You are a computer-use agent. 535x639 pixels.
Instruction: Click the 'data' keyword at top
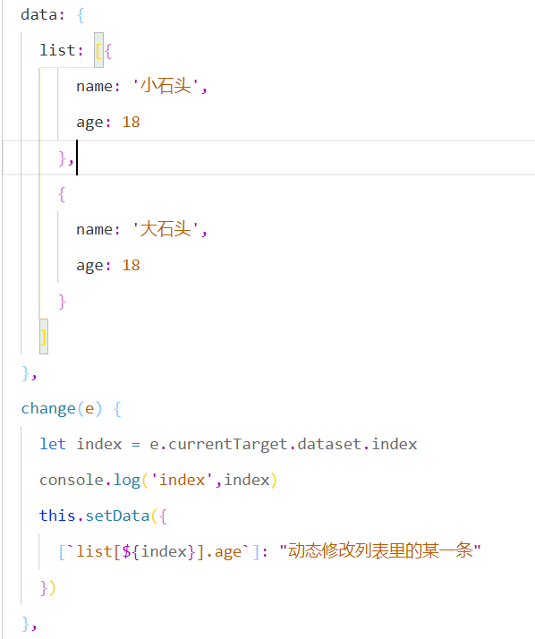pyautogui.click(x=39, y=14)
